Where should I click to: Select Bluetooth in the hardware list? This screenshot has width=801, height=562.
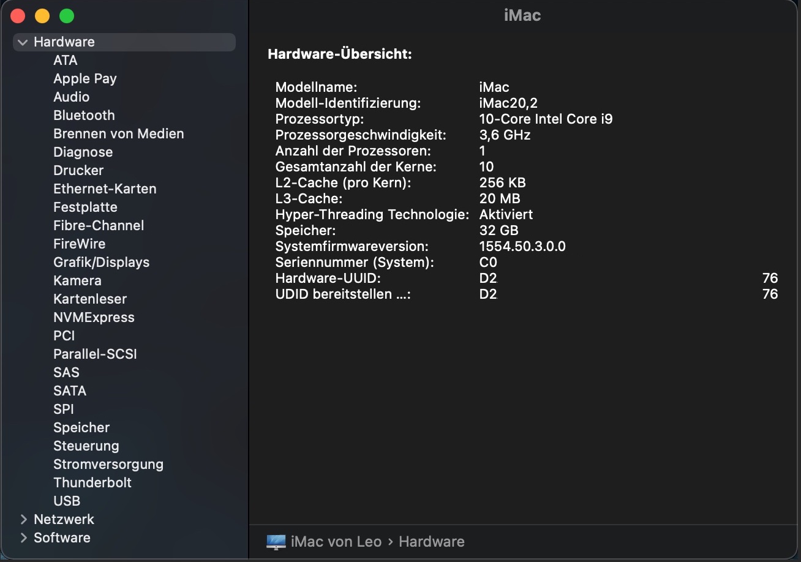click(84, 115)
